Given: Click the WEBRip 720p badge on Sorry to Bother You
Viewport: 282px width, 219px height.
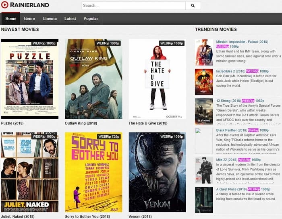Looking at the screenshot, I should [x=109, y=136].
